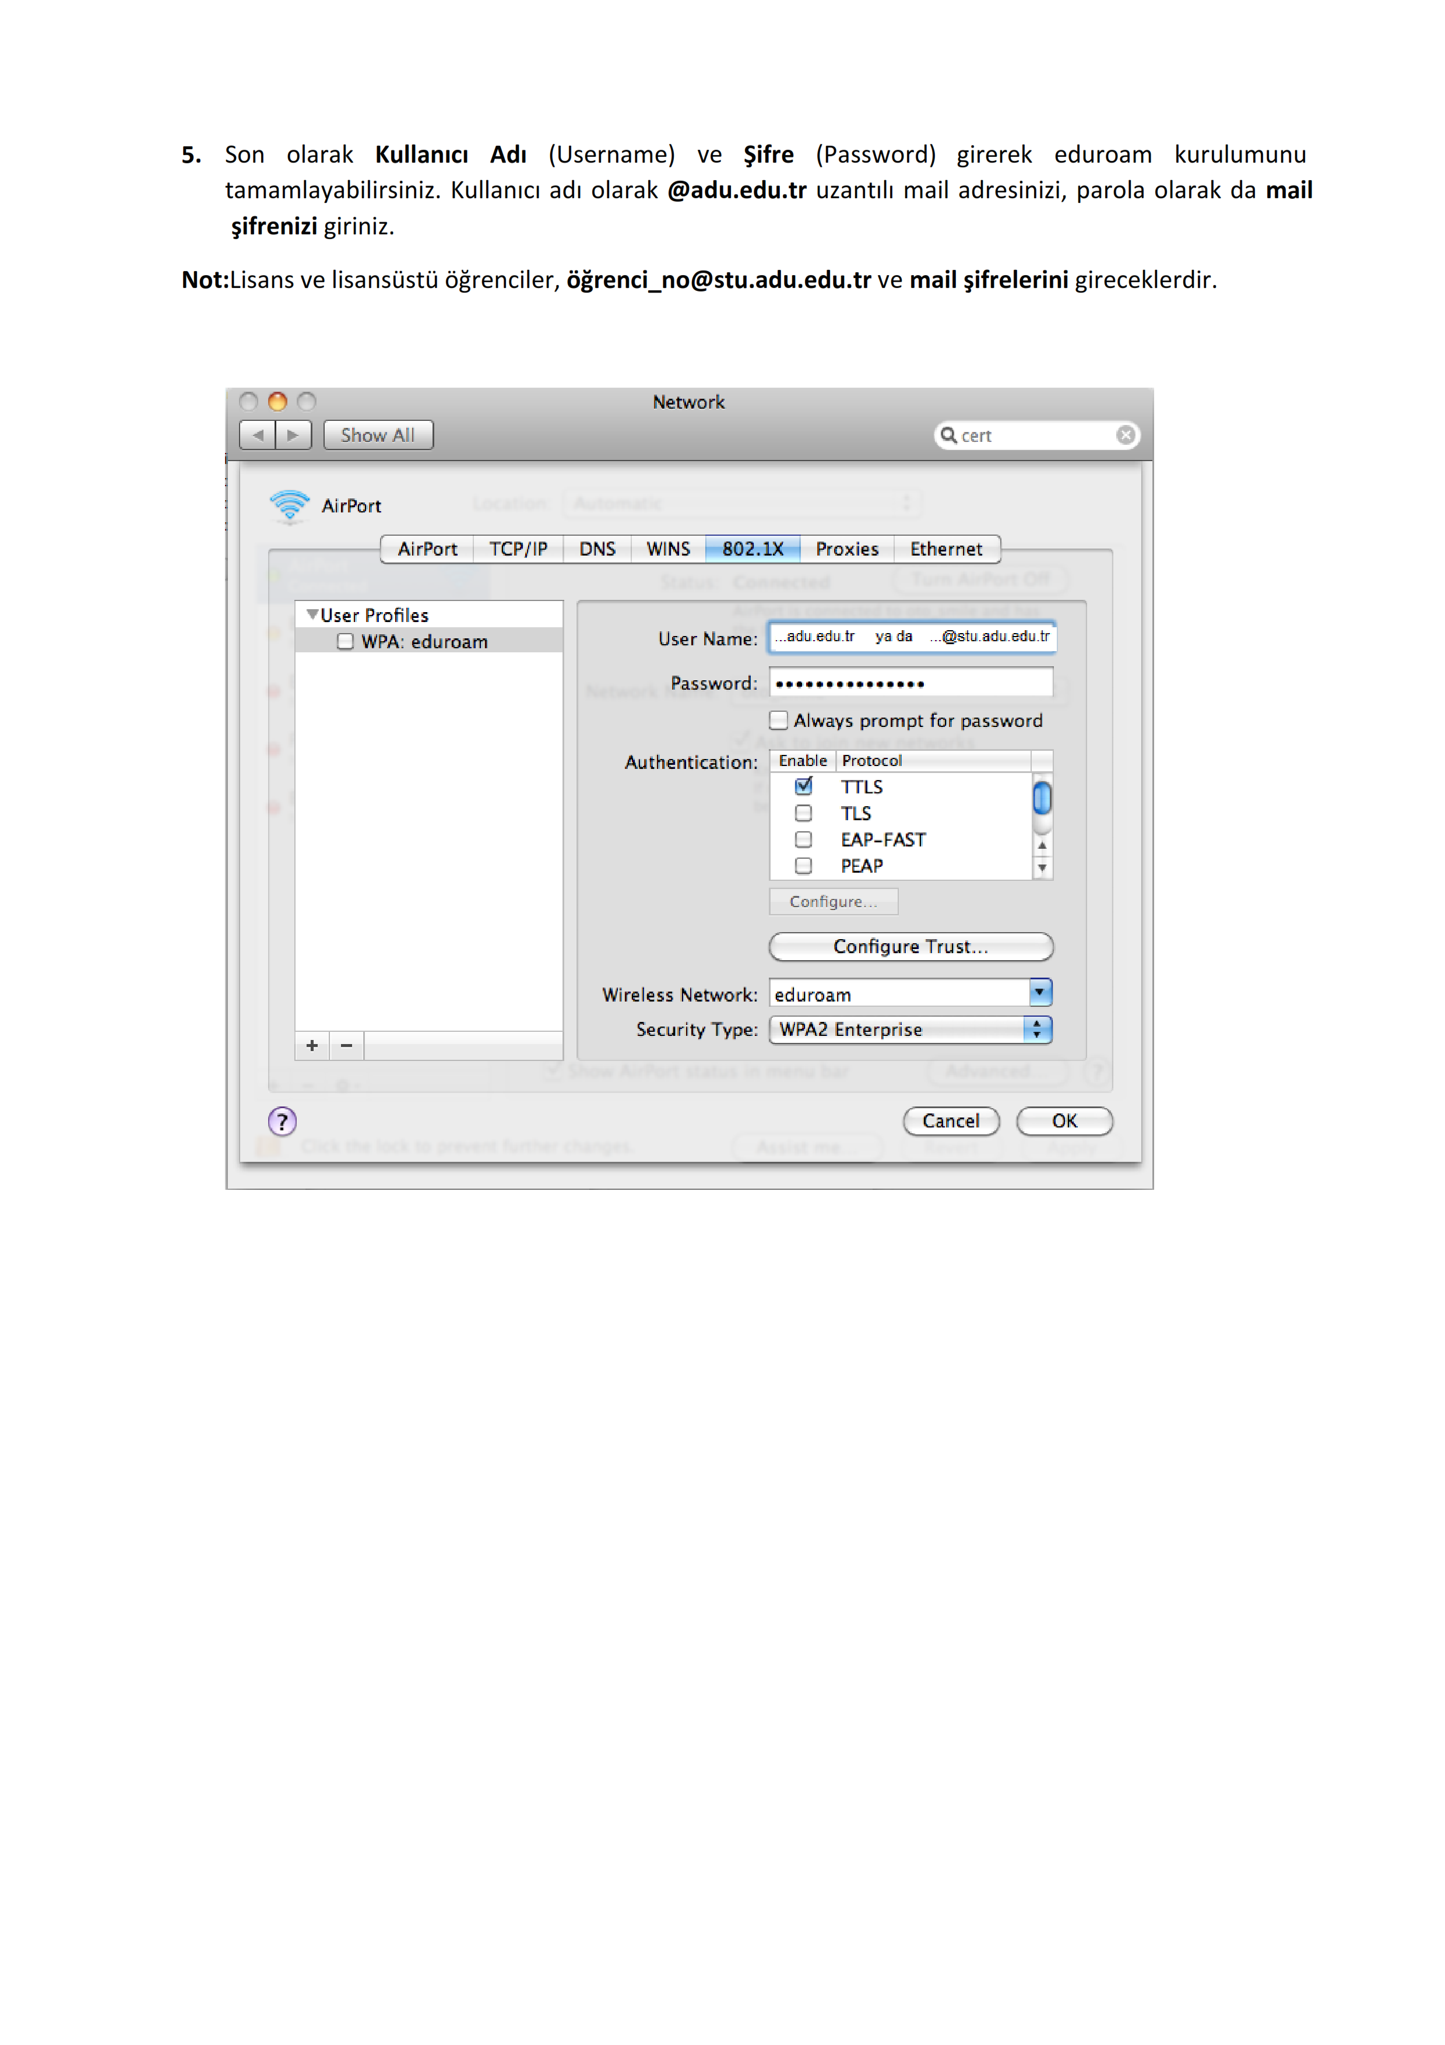The width and height of the screenshot is (1445, 2045).
Task: Select the EAP-FAST protocol row text
Action: pos(883,840)
